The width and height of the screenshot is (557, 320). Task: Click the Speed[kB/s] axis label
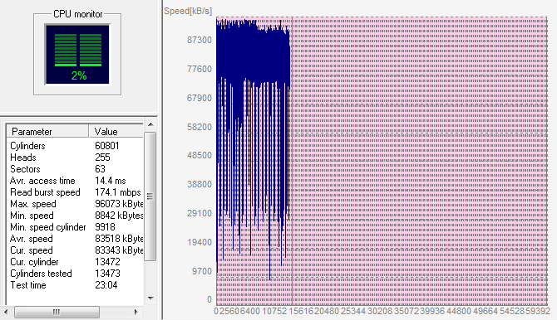188,12
